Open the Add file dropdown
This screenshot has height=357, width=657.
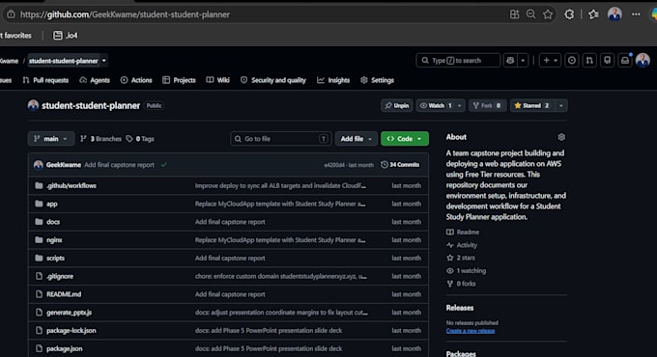point(357,139)
